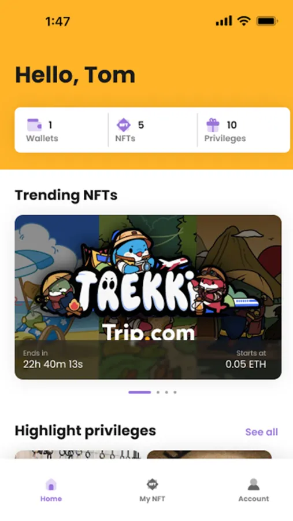
Task: Jump to the last carousel dot
Action: pos(175,392)
